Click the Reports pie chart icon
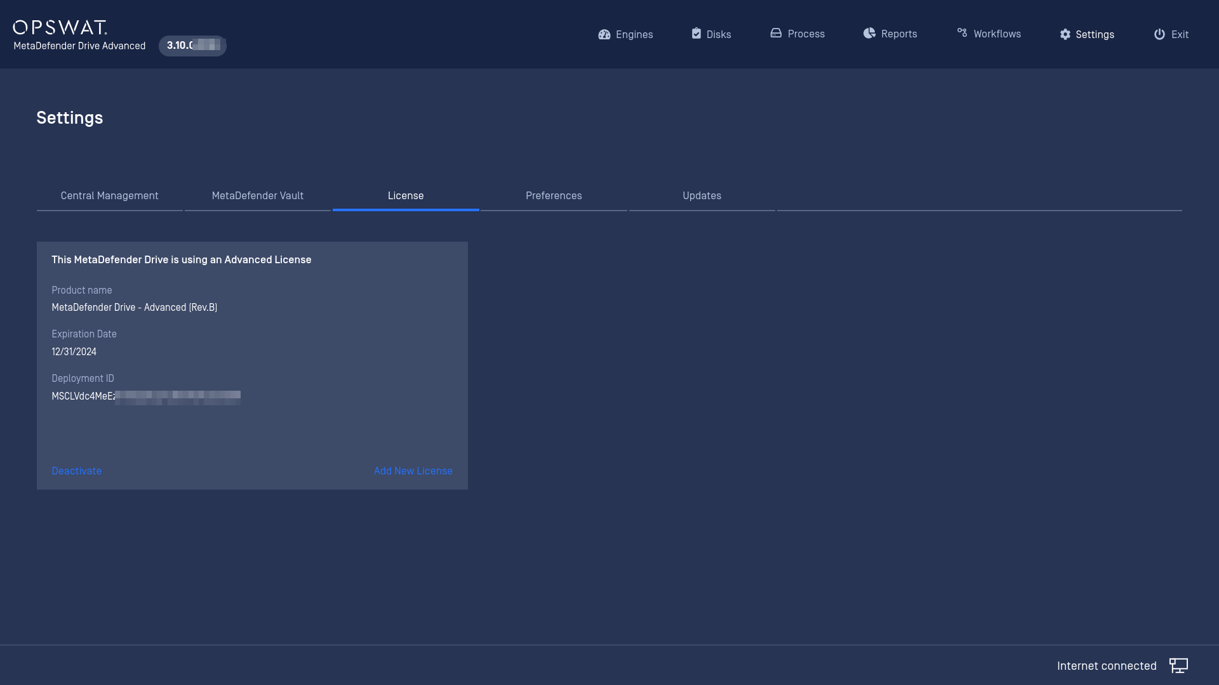This screenshot has width=1219, height=685. (869, 33)
